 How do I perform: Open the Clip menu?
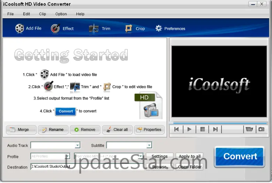(43, 14)
